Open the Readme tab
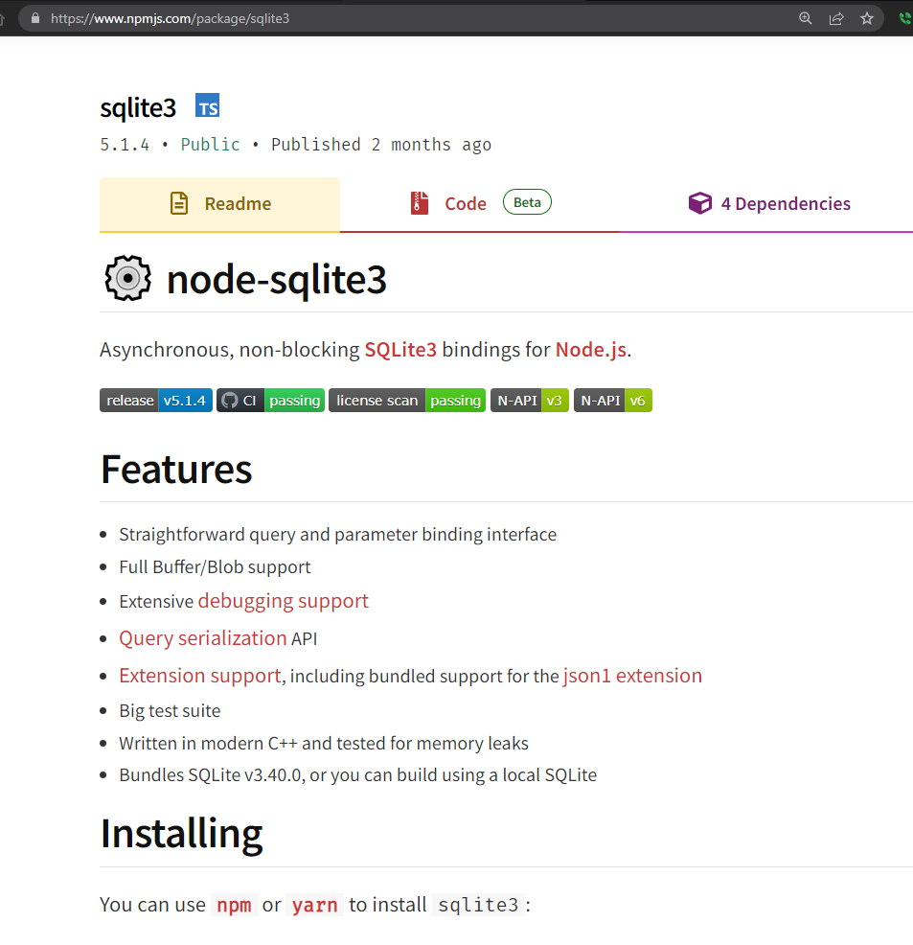Screen dimensions: 913x945 (219, 204)
